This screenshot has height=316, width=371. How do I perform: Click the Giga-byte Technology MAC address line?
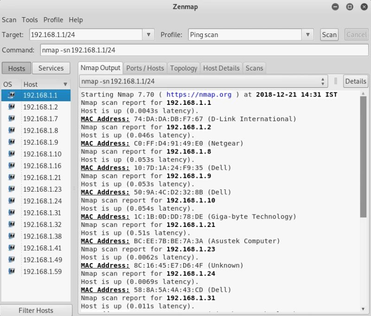pos(189,217)
